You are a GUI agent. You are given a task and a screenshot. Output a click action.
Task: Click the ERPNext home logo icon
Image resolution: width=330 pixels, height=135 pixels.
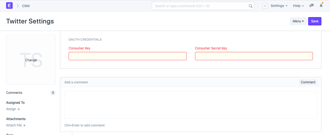[x=9, y=6]
